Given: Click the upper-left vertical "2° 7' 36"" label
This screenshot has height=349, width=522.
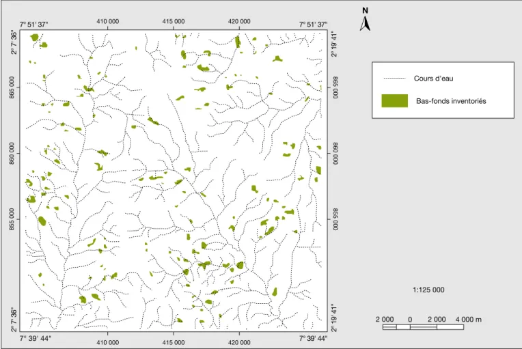Looking at the screenshot, I should pos(13,42).
